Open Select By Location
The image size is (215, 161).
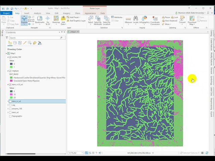(x=106, y=20)
